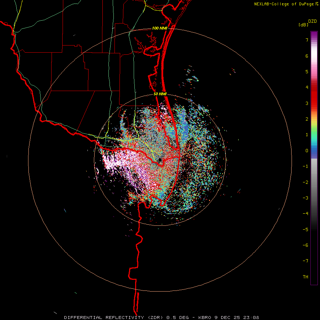320x320 pixels.
Task: Click the purple top segment of color bar
Action: click(314, 35)
